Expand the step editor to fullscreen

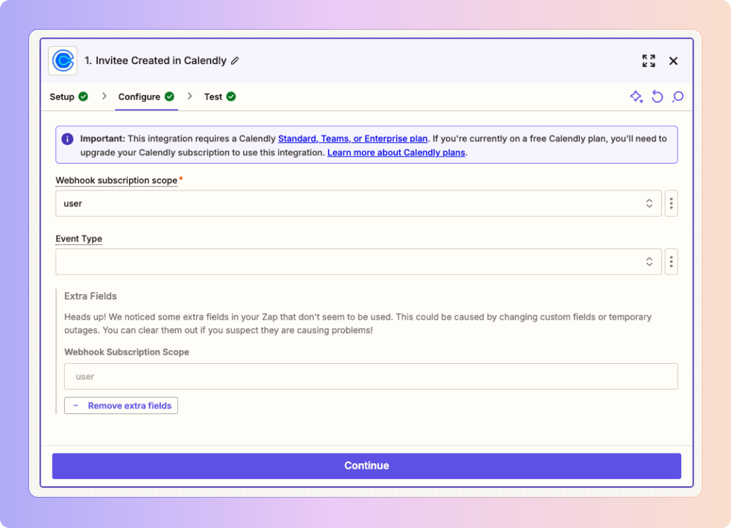[x=648, y=61]
